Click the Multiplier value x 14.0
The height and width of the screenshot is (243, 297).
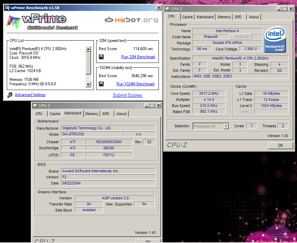(x=209, y=100)
